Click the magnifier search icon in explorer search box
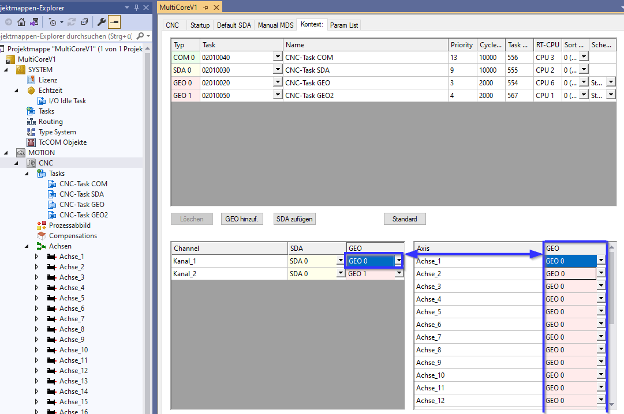624x414 pixels. click(140, 36)
